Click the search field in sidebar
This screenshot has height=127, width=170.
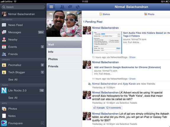pos(23,7)
